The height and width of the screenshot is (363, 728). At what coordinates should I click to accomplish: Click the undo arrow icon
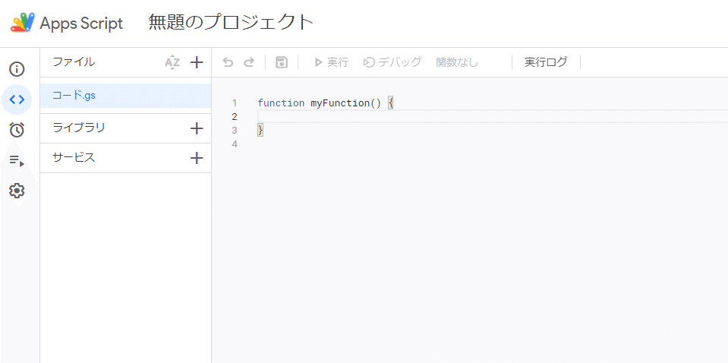tap(228, 62)
